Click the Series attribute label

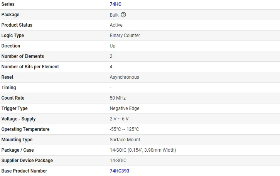point(8,4)
